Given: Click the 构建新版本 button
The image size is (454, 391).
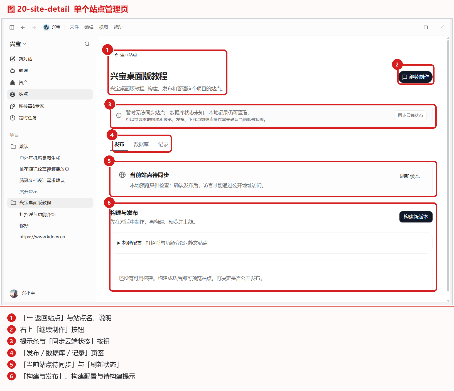Looking at the screenshot, I should pos(416,217).
